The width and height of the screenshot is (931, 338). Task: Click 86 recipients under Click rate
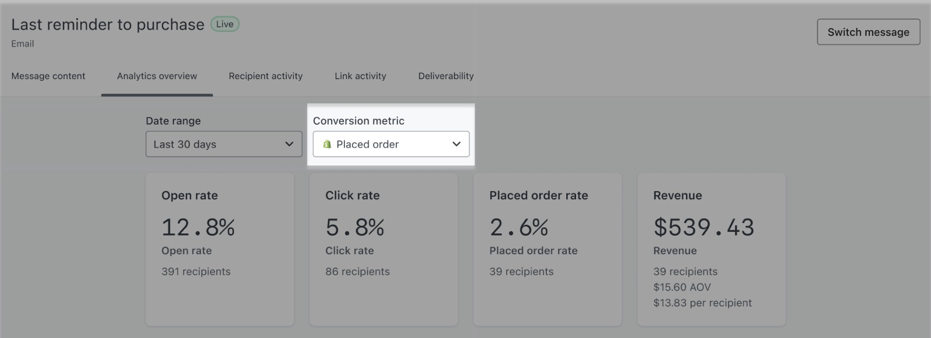(x=357, y=272)
